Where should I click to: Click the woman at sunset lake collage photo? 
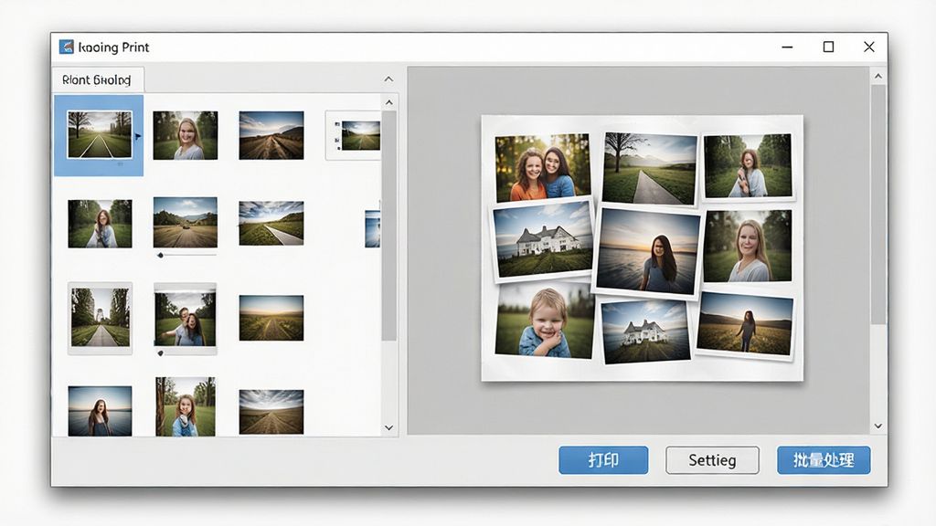pos(648,250)
